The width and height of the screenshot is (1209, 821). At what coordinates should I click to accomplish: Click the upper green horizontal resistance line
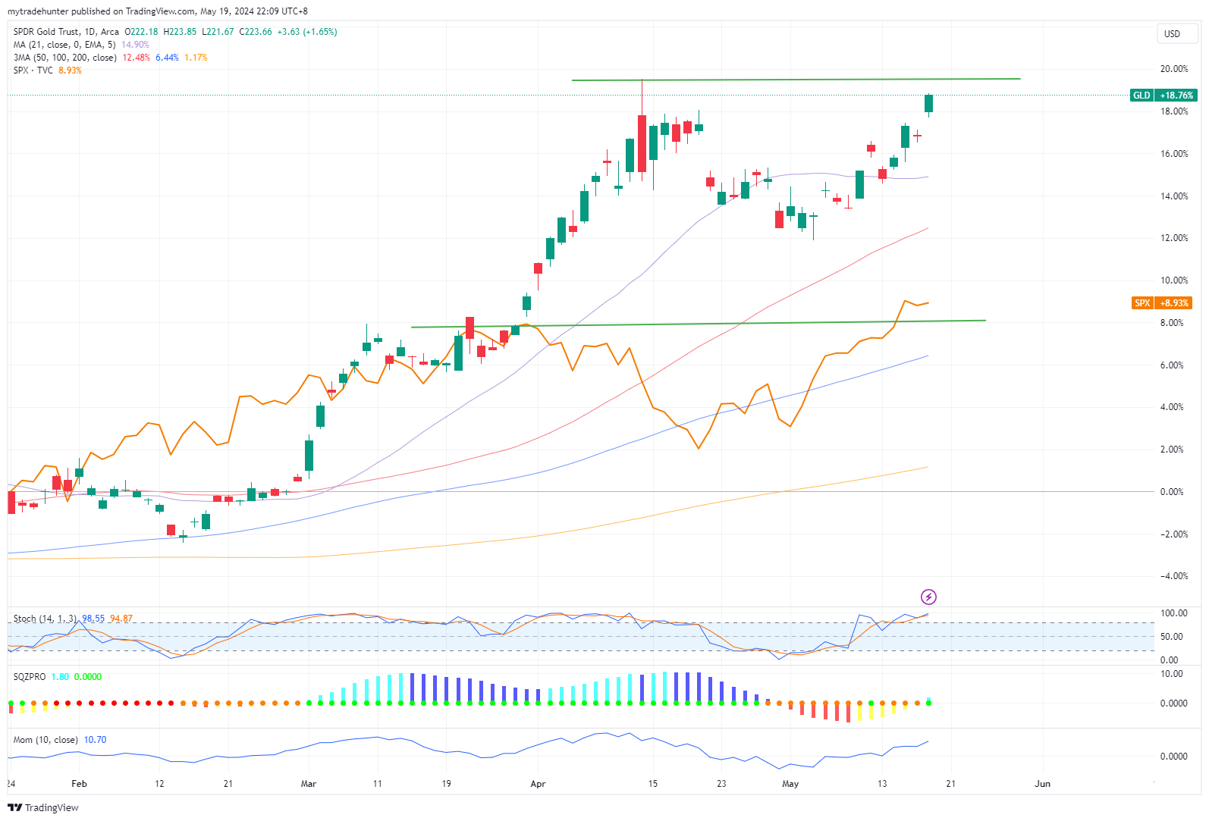click(x=796, y=79)
